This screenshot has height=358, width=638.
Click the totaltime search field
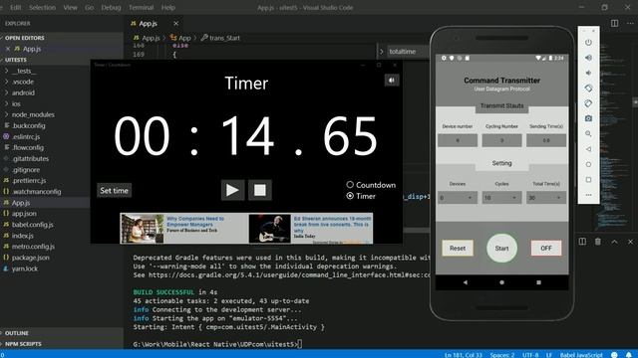[x=407, y=52]
